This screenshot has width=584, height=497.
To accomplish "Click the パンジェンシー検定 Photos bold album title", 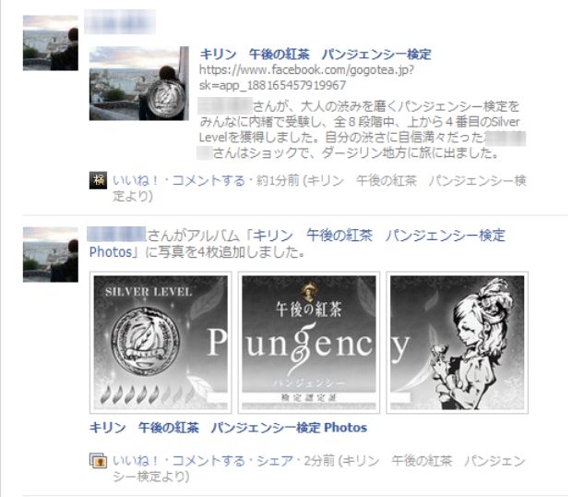I will [x=228, y=428].
